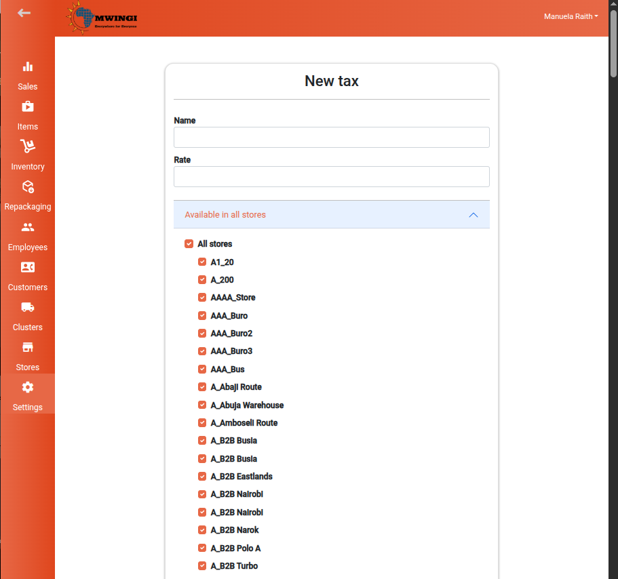Uncheck the AAA_Buro3 checkbox

pyautogui.click(x=202, y=351)
